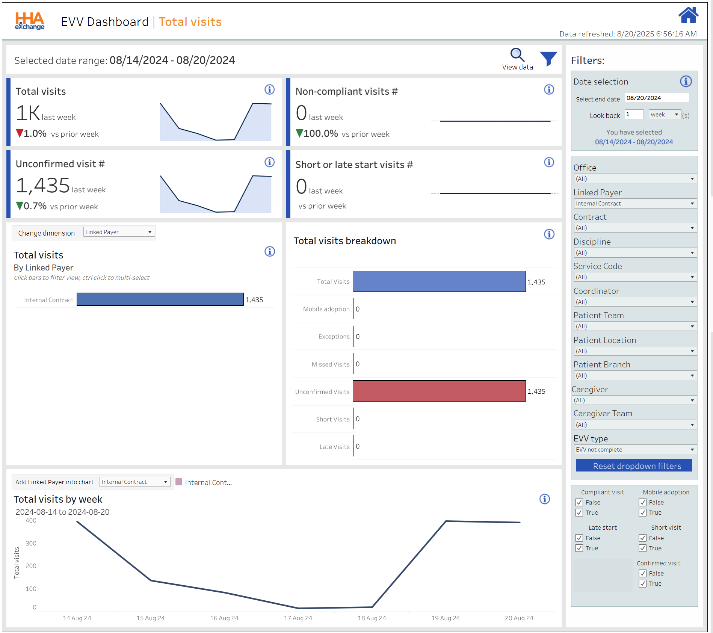This screenshot has width=713, height=633.
Task: Click the home icon in the header
Action: point(688,16)
